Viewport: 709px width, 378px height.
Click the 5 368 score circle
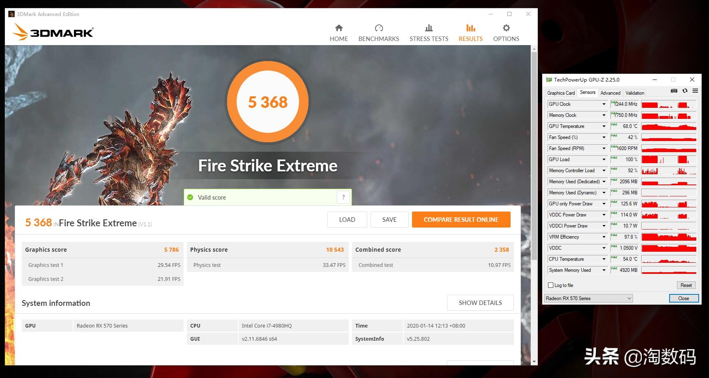(268, 102)
